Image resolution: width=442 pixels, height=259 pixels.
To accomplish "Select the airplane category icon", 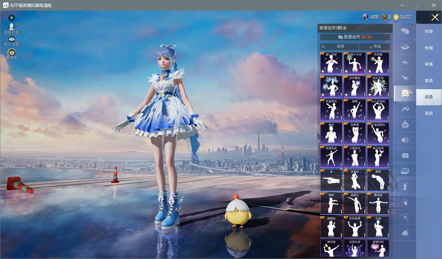I will coord(405,78).
